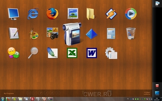This screenshot has width=162, height=101.
Task: Open the Recycle Bin icon
Action: coord(131,33)
